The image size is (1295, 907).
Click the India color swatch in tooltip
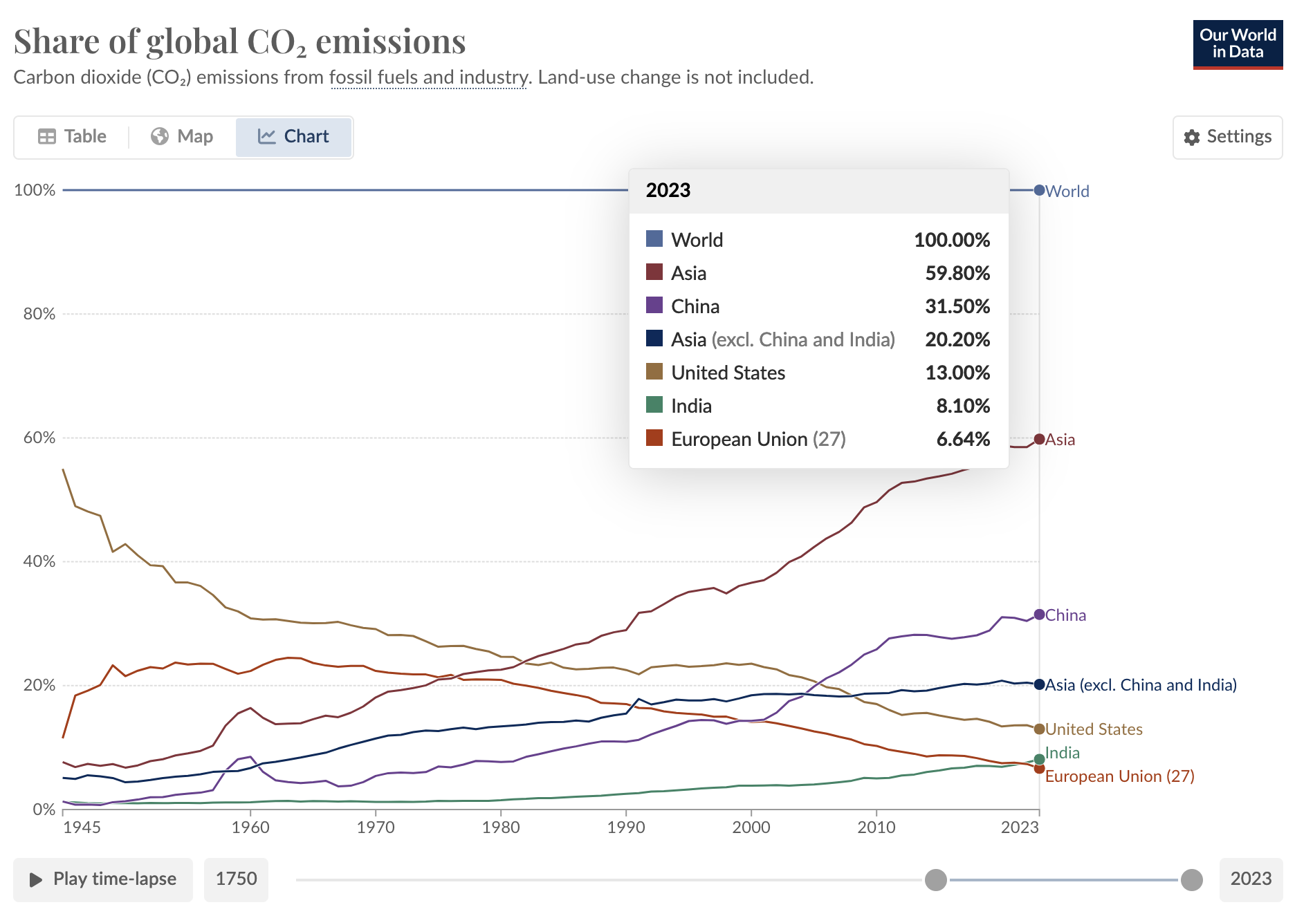click(654, 405)
